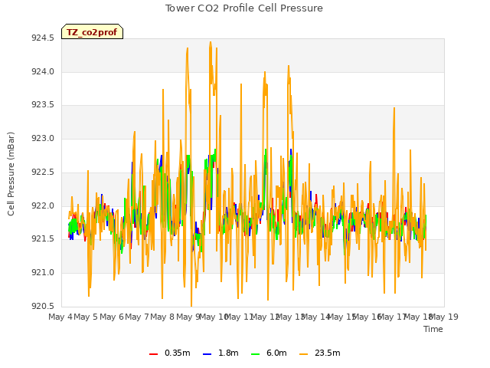Click the 'May 5' x-axis tick label
490x368 pixels.
coord(86,317)
